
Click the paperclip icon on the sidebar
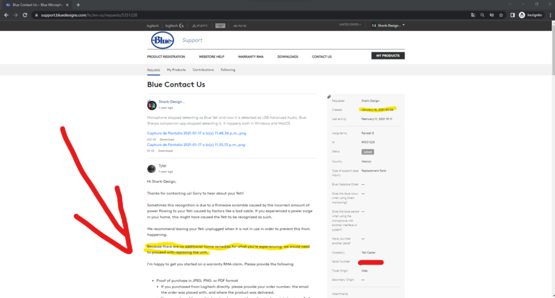tap(329, 97)
